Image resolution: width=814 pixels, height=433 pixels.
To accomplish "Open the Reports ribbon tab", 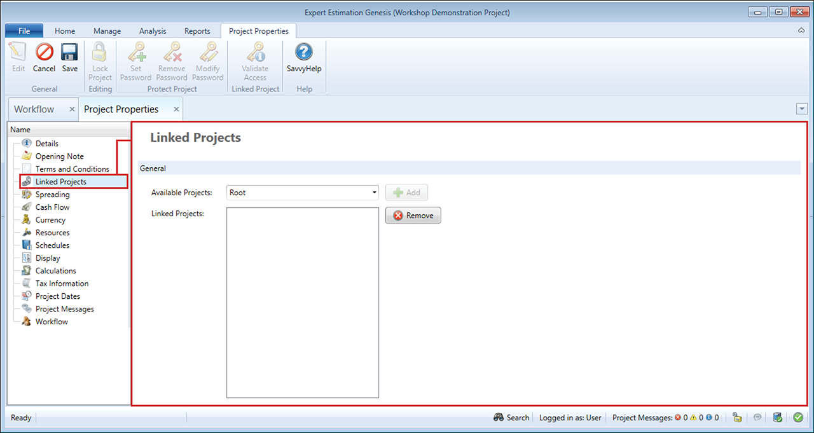I will (197, 31).
